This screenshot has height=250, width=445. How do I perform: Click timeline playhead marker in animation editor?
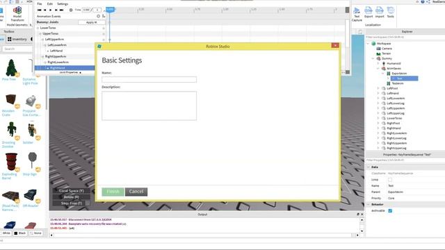110,10
